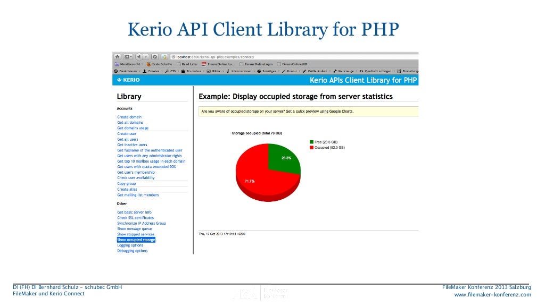The height and width of the screenshot is (306, 545).
Task: Open the Read Later bookmark
Action: 187,64
